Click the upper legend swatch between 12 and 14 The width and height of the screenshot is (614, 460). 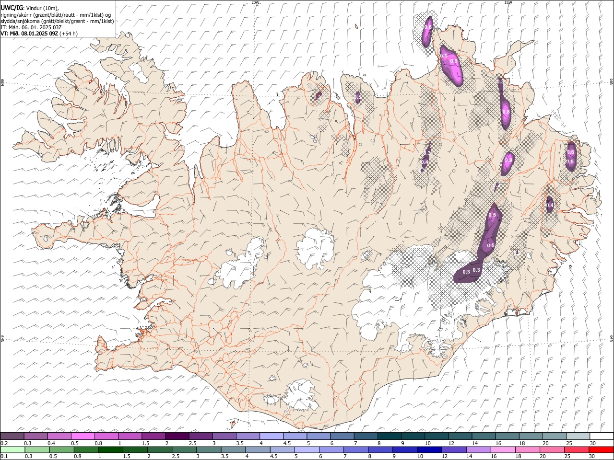[460, 436]
